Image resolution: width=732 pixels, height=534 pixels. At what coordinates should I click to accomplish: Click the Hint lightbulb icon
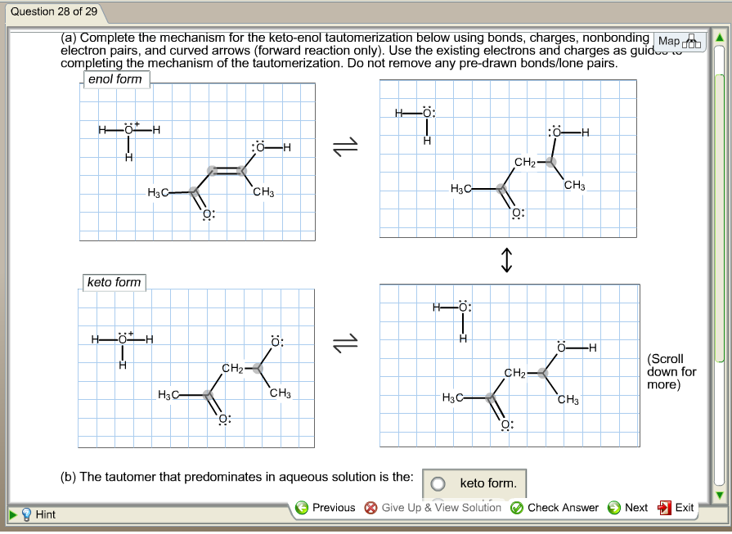click(x=25, y=514)
